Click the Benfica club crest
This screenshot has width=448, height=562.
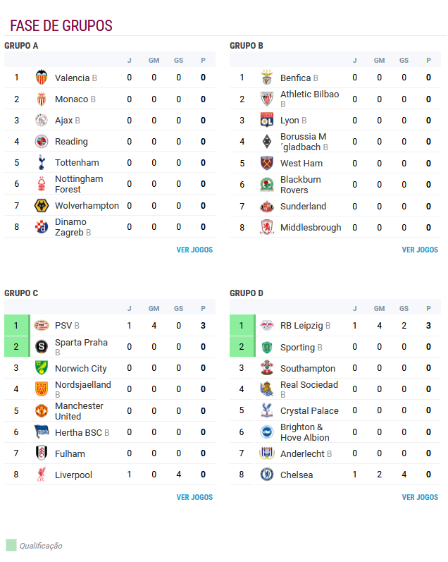267,78
